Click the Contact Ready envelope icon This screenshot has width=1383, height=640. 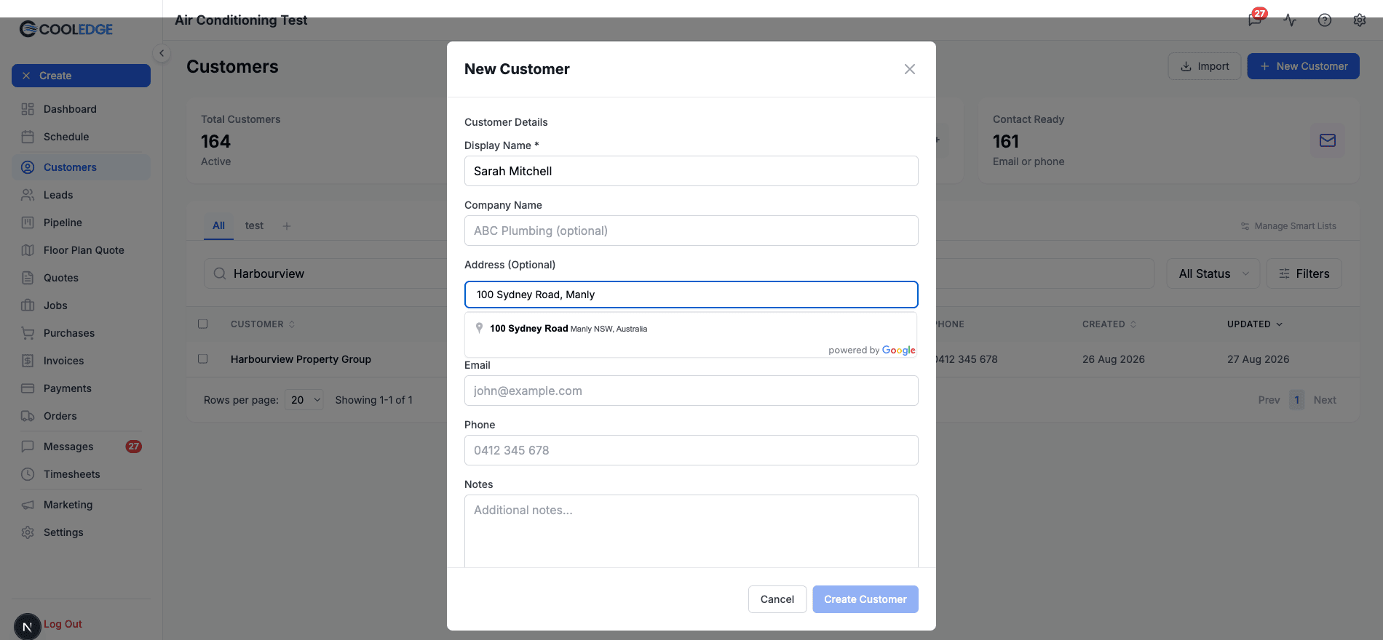pyautogui.click(x=1328, y=140)
